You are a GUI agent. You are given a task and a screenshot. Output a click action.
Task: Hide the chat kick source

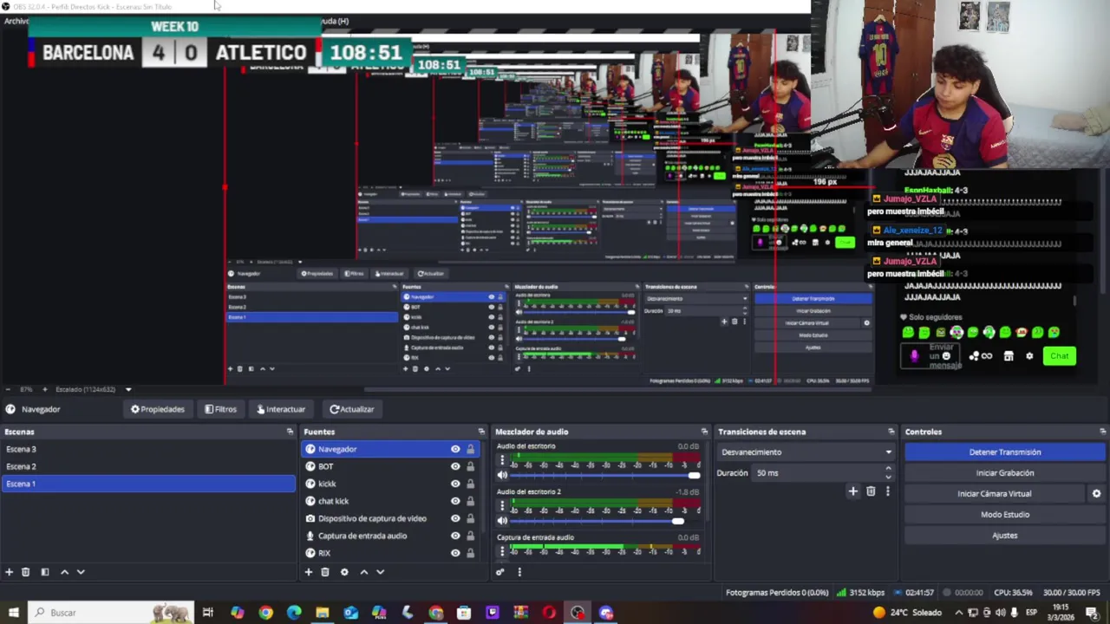pyautogui.click(x=455, y=501)
